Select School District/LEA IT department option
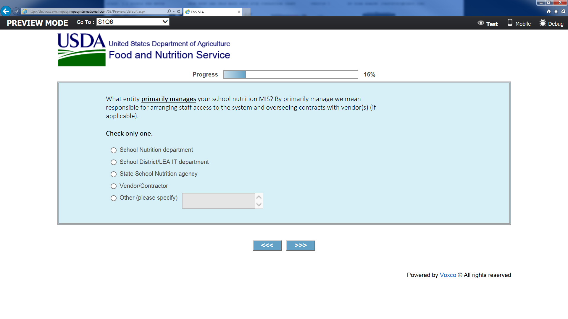Image resolution: width=568 pixels, height=319 pixels. click(114, 162)
